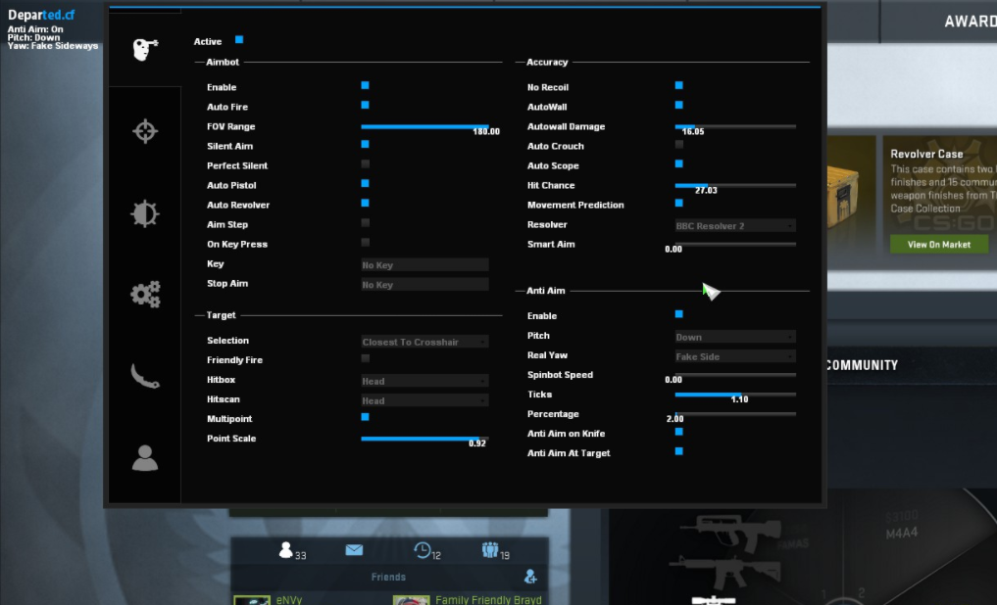Enable the Aim Step checkbox
This screenshot has width=997, height=605.
click(365, 223)
